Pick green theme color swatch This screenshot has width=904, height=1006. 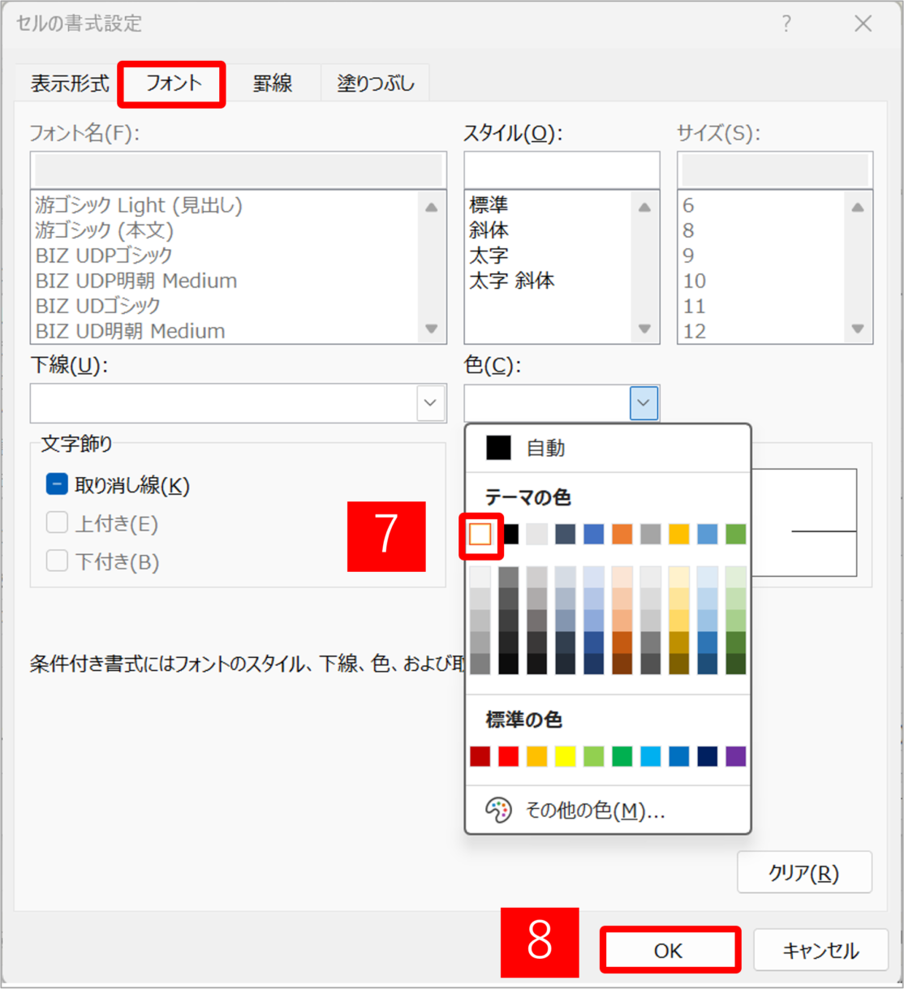click(736, 534)
